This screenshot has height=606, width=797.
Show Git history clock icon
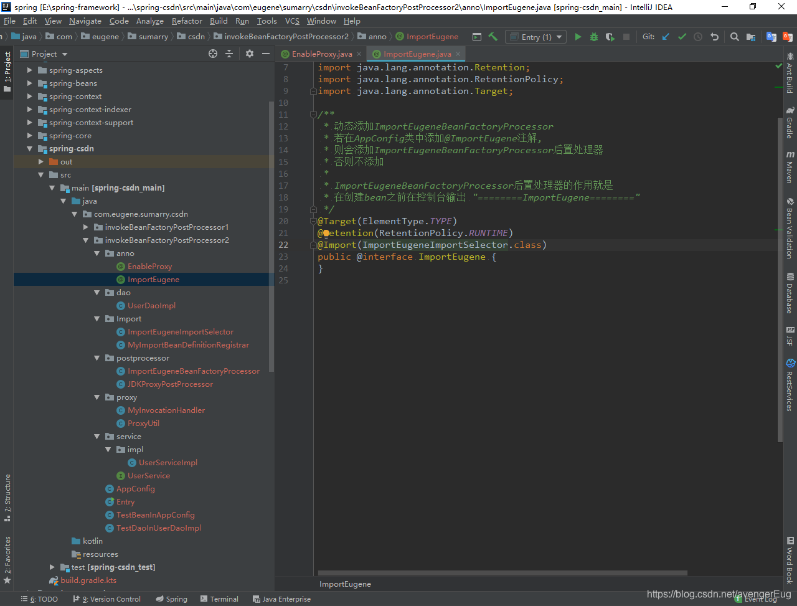(x=698, y=37)
